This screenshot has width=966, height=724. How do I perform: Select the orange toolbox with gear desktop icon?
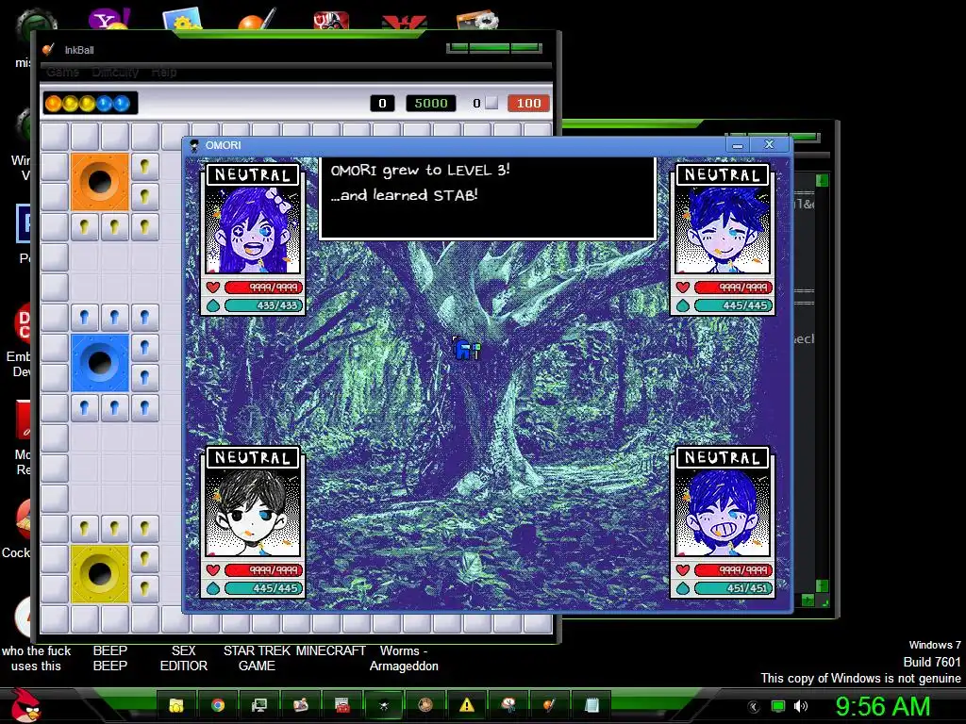pyautogui.click(x=476, y=20)
